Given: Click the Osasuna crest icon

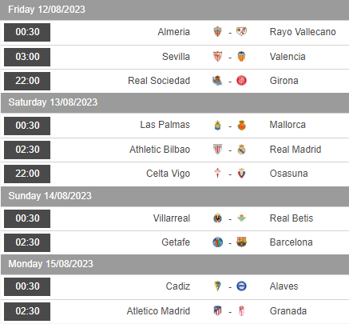Looking at the screenshot, I should tap(241, 174).
